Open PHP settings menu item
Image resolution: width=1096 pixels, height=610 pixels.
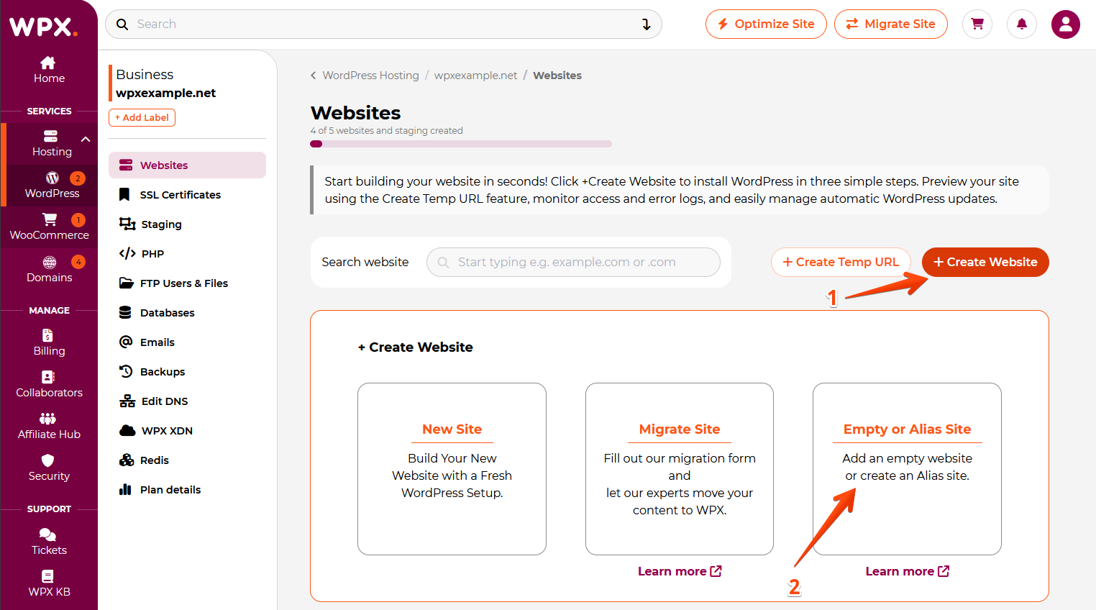tap(187, 253)
